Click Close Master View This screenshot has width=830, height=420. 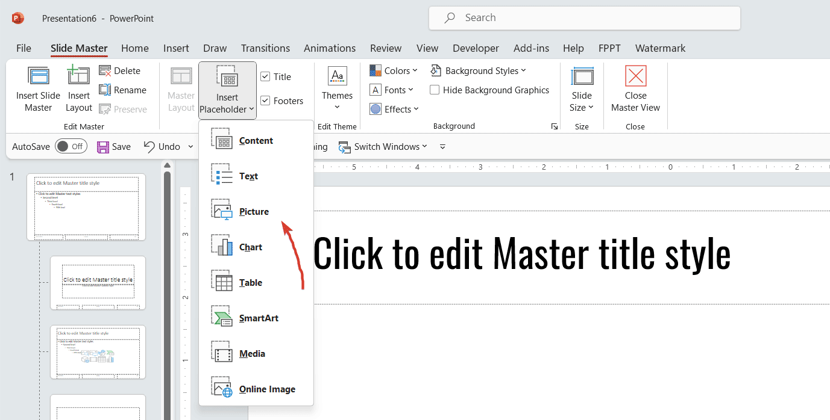click(x=635, y=89)
